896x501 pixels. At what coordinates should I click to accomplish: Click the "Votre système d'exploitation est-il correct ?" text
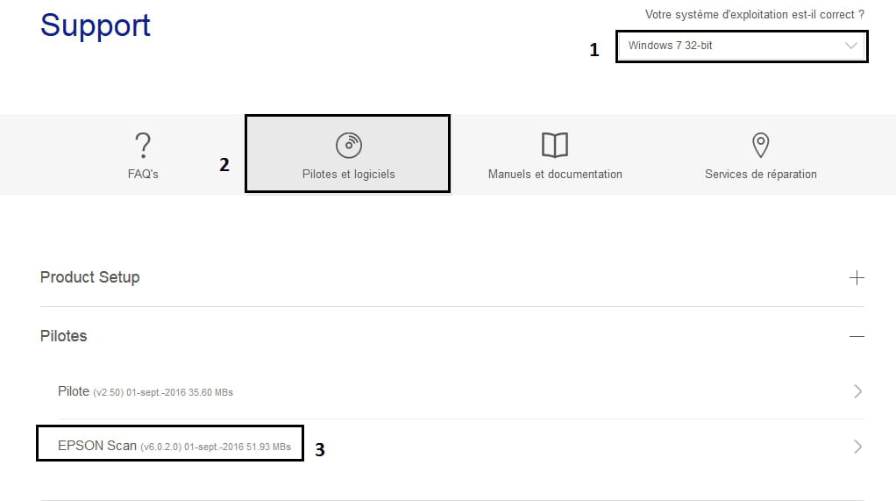755,15
